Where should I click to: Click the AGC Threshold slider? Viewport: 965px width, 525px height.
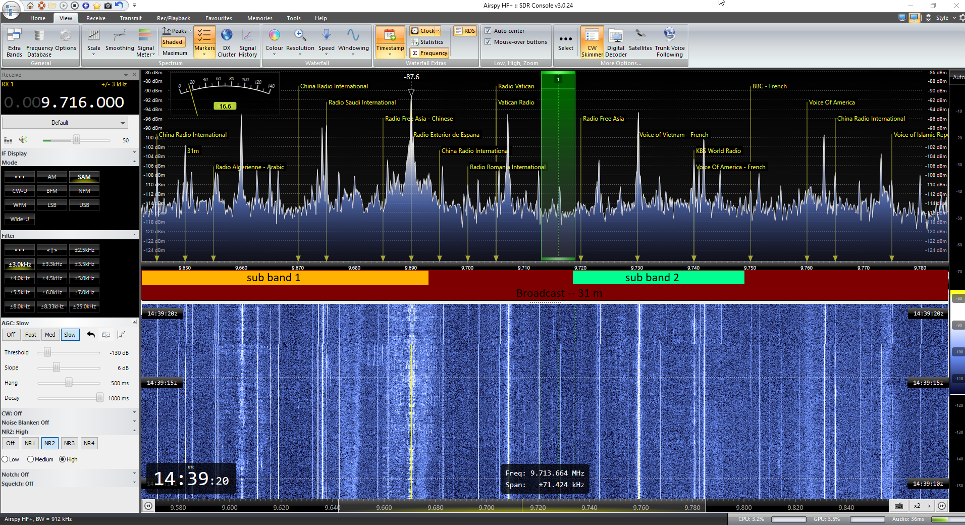point(47,352)
